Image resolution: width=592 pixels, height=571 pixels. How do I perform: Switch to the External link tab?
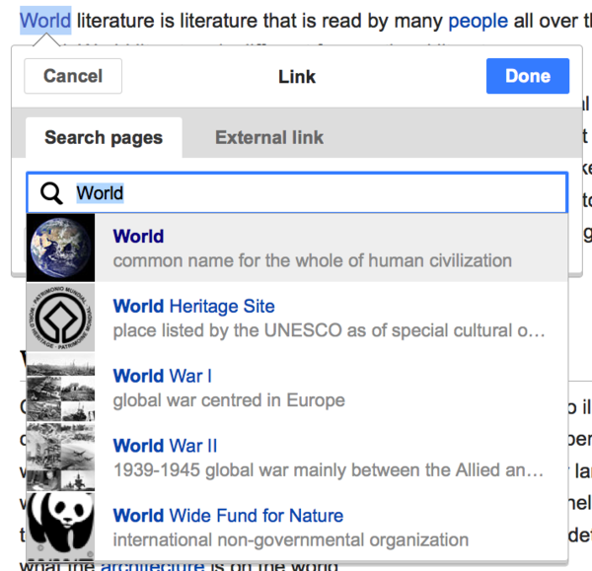click(x=269, y=137)
